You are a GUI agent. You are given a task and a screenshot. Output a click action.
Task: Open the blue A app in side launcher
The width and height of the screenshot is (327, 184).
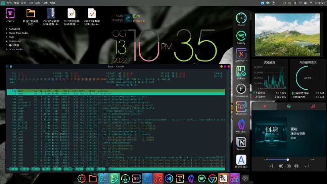[x=241, y=161]
